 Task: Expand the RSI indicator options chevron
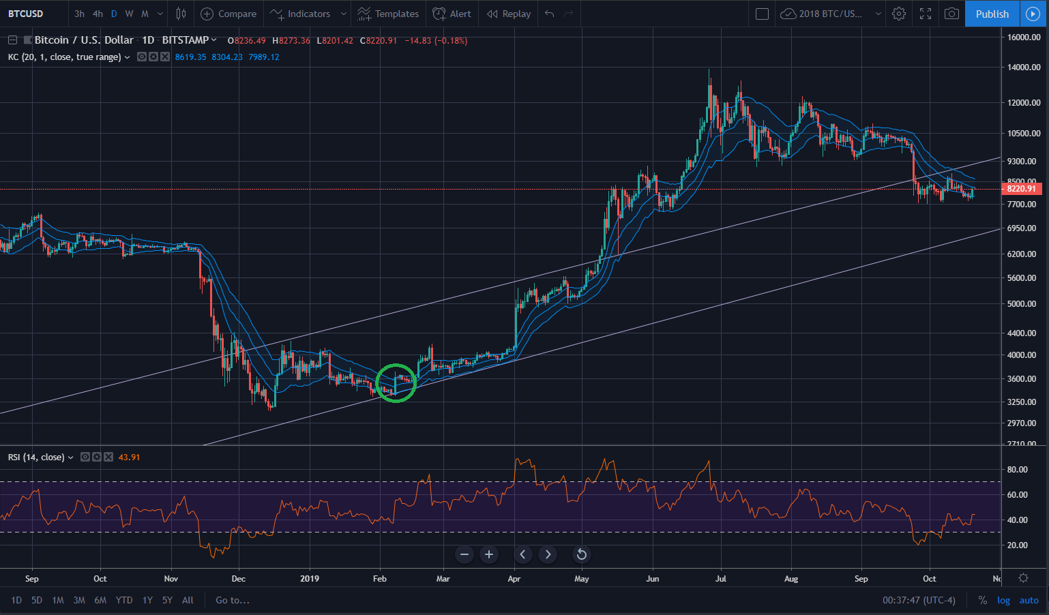point(70,457)
